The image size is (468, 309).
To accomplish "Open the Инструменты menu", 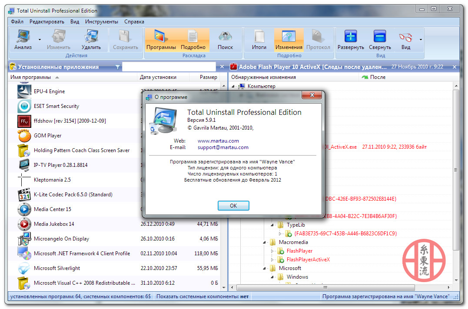I will [102, 21].
